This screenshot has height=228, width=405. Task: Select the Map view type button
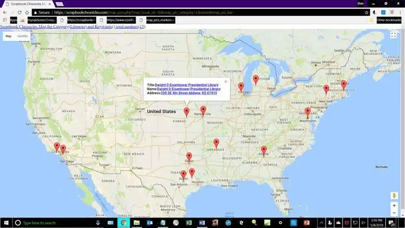tap(8, 36)
